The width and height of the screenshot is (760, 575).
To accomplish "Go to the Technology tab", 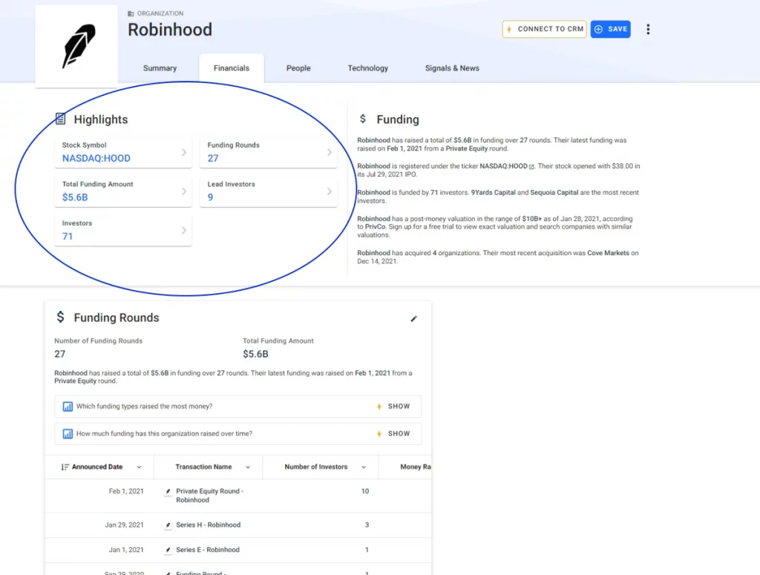I will [368, 68].
